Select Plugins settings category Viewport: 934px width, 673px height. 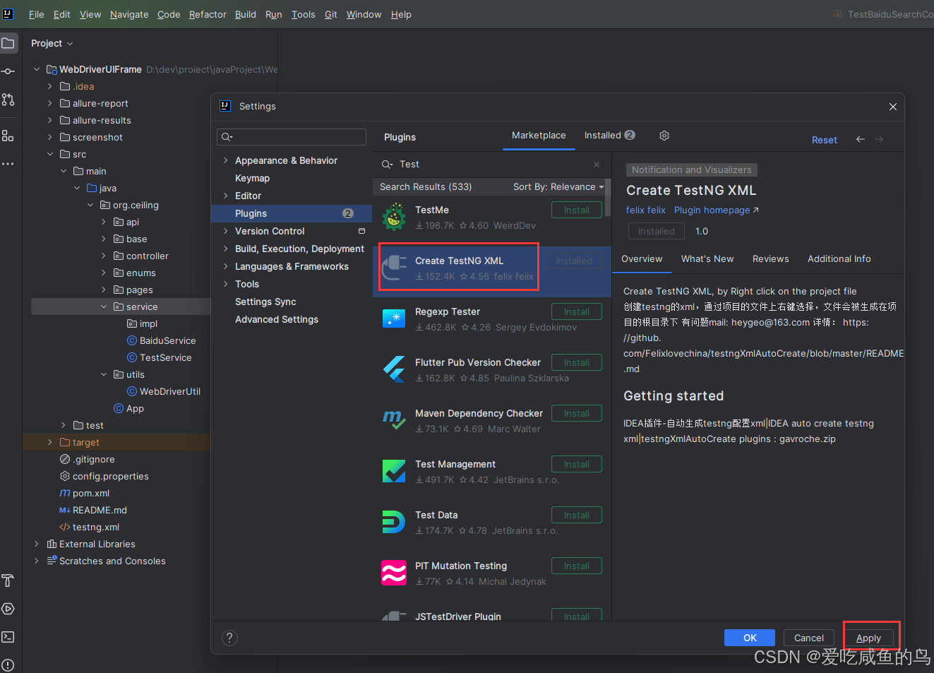291,213
